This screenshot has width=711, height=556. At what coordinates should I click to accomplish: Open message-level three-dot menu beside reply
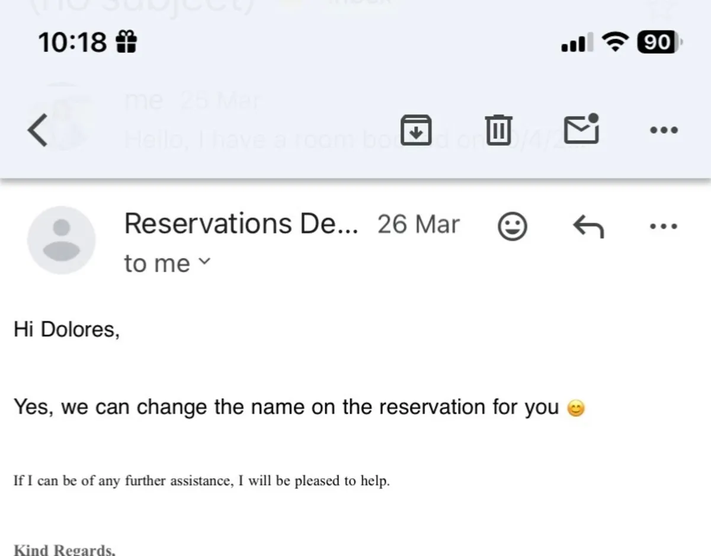(x=664, y=226)
